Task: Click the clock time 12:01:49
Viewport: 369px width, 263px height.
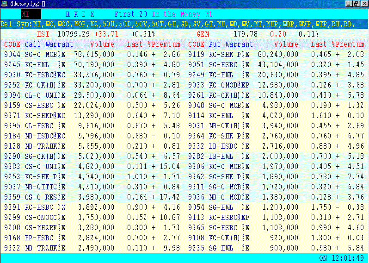Action: (348, 258)
